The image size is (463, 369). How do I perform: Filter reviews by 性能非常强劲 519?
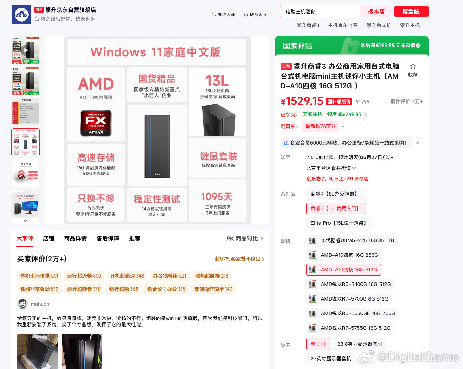point(39,289)
